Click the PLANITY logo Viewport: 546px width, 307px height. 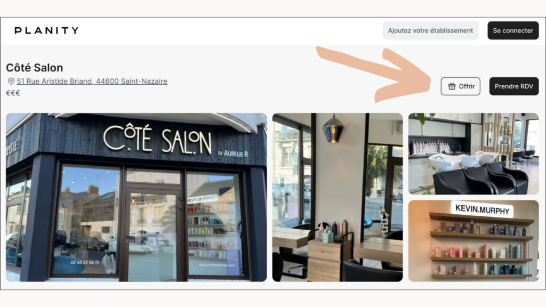[x=46, y=30]
